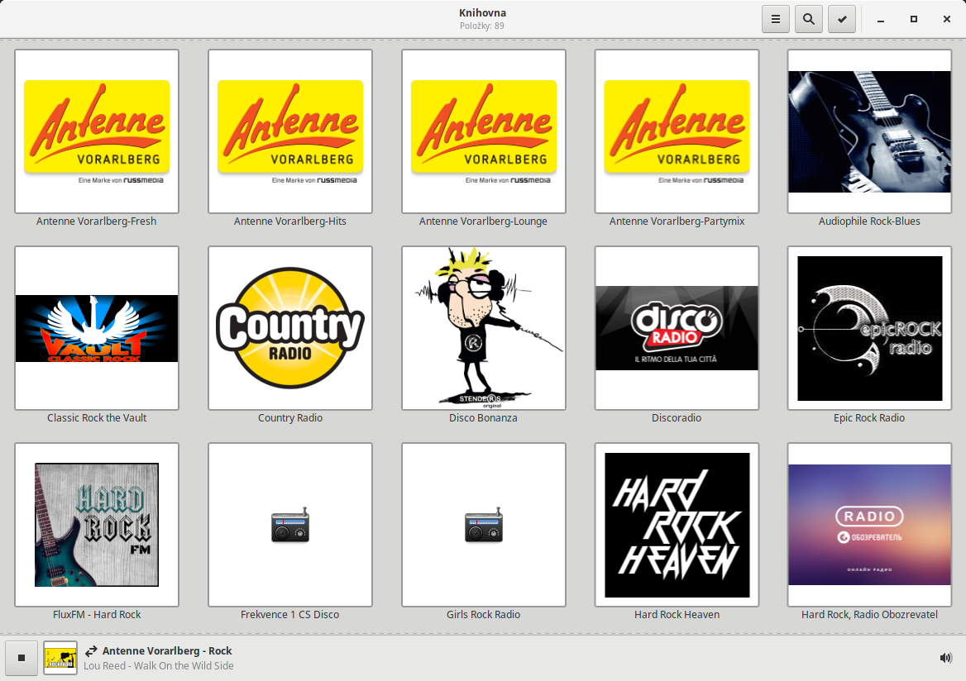Image resolution: width=966 pixels, height=681 pixels.
Task: Click the volume speaker icon
Action: (x=945, y=658)
